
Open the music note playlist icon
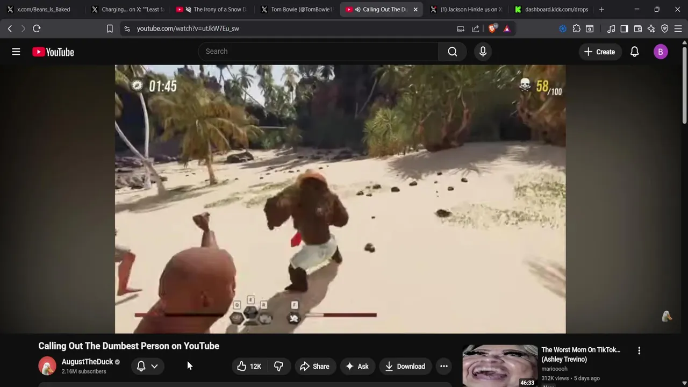611,28
